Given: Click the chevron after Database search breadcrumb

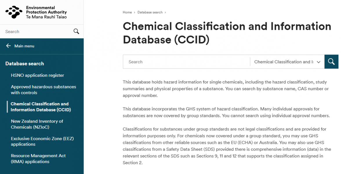Looking at the screenshot, I should pos(165,12).
